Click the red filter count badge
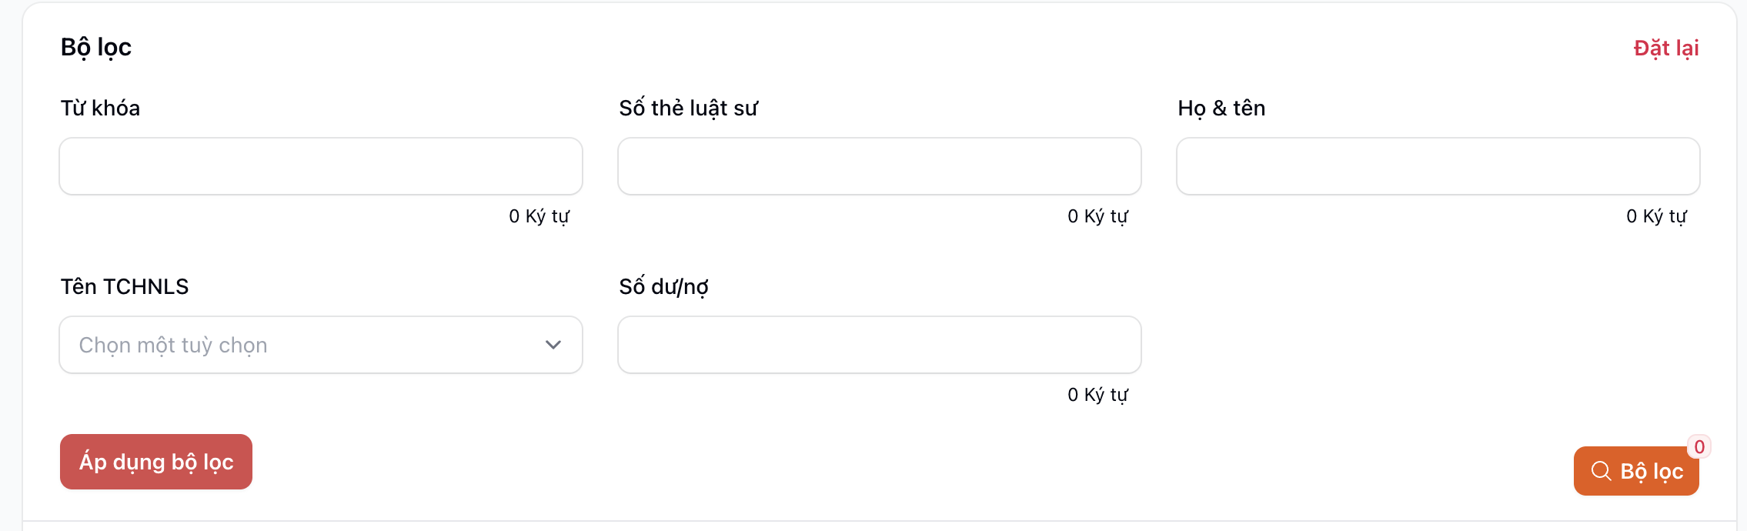1747x531 pixels. pos(1699,447)
